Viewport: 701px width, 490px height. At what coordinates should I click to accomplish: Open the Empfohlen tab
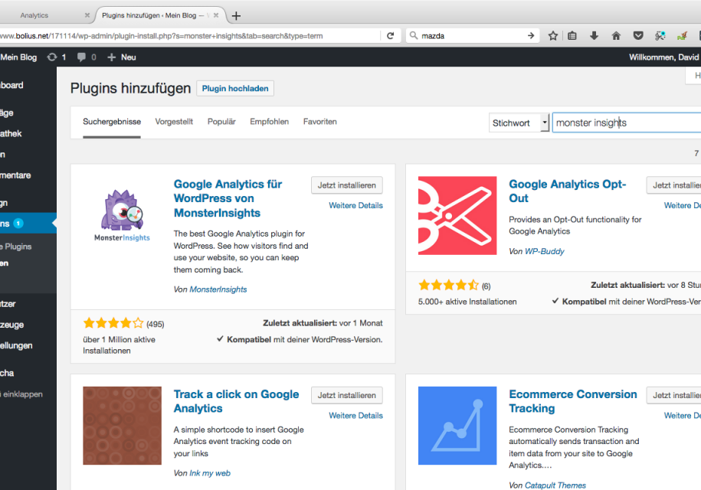click(x=269, y=122)
